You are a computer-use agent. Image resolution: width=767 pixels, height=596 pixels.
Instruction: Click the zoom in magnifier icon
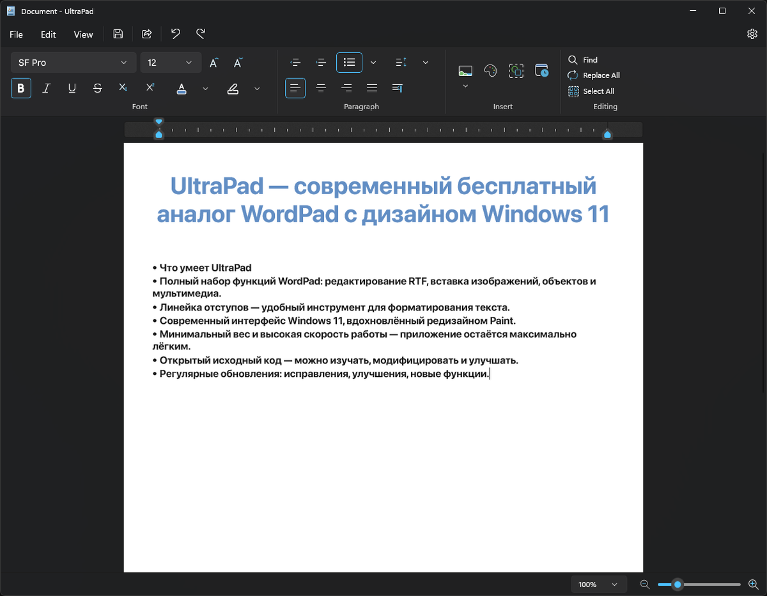(753, 585)
